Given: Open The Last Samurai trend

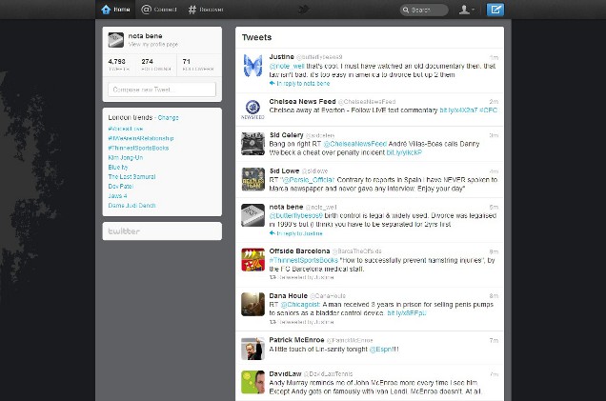Looking at the screenshot, I should coord(131,176).
